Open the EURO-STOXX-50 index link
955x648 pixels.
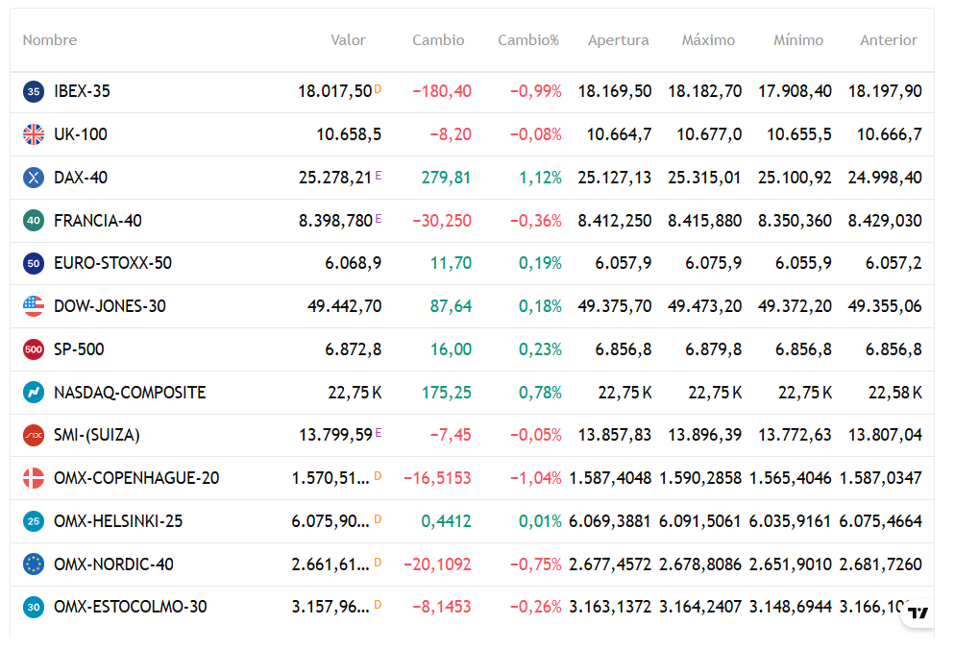pos(113,263)
